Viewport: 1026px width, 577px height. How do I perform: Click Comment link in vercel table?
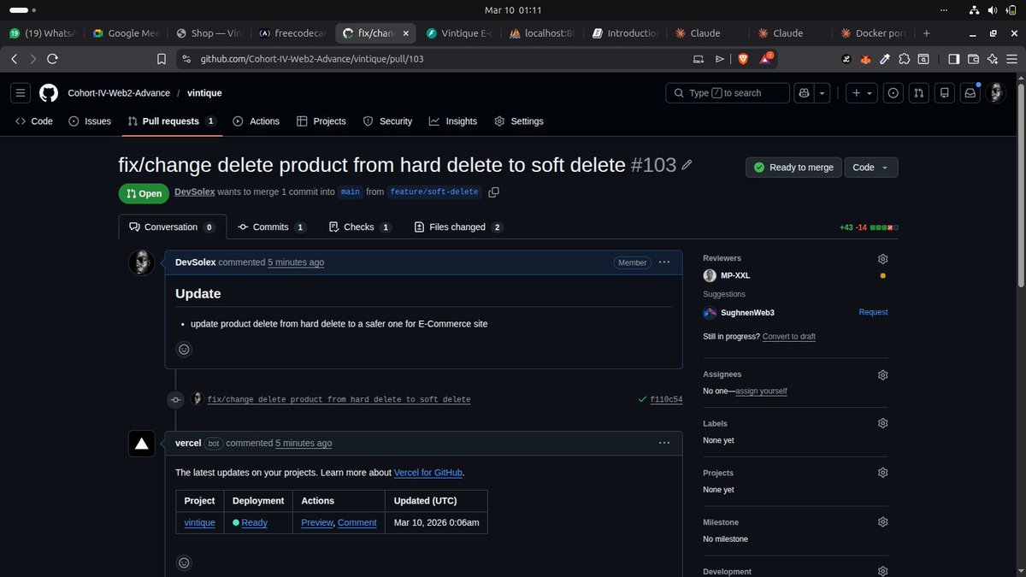point(357,522)
